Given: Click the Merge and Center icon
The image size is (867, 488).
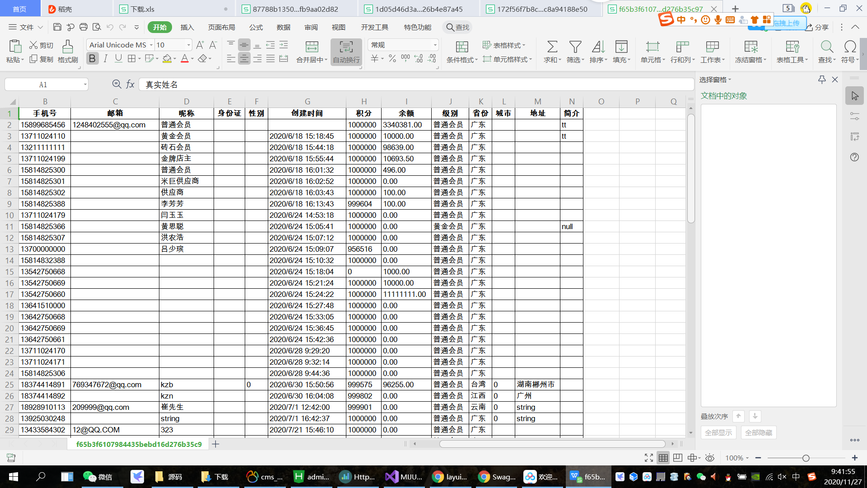Looking at the screenshot, I should click(312, 47).
